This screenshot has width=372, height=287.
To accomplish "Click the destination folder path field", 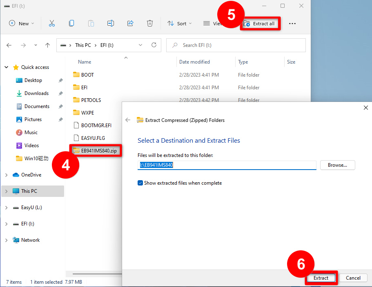I will click(x=227, y=165).
